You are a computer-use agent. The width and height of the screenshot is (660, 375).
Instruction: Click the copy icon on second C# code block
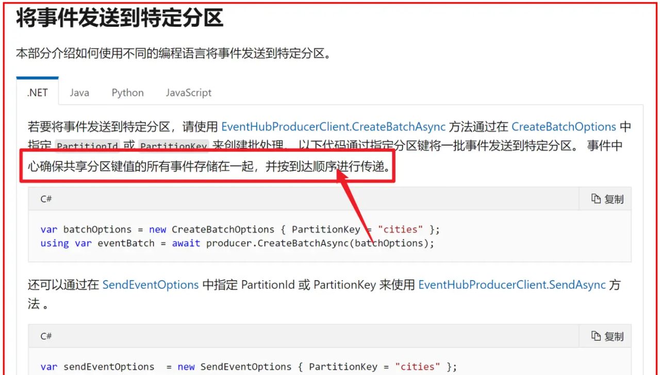596,336
